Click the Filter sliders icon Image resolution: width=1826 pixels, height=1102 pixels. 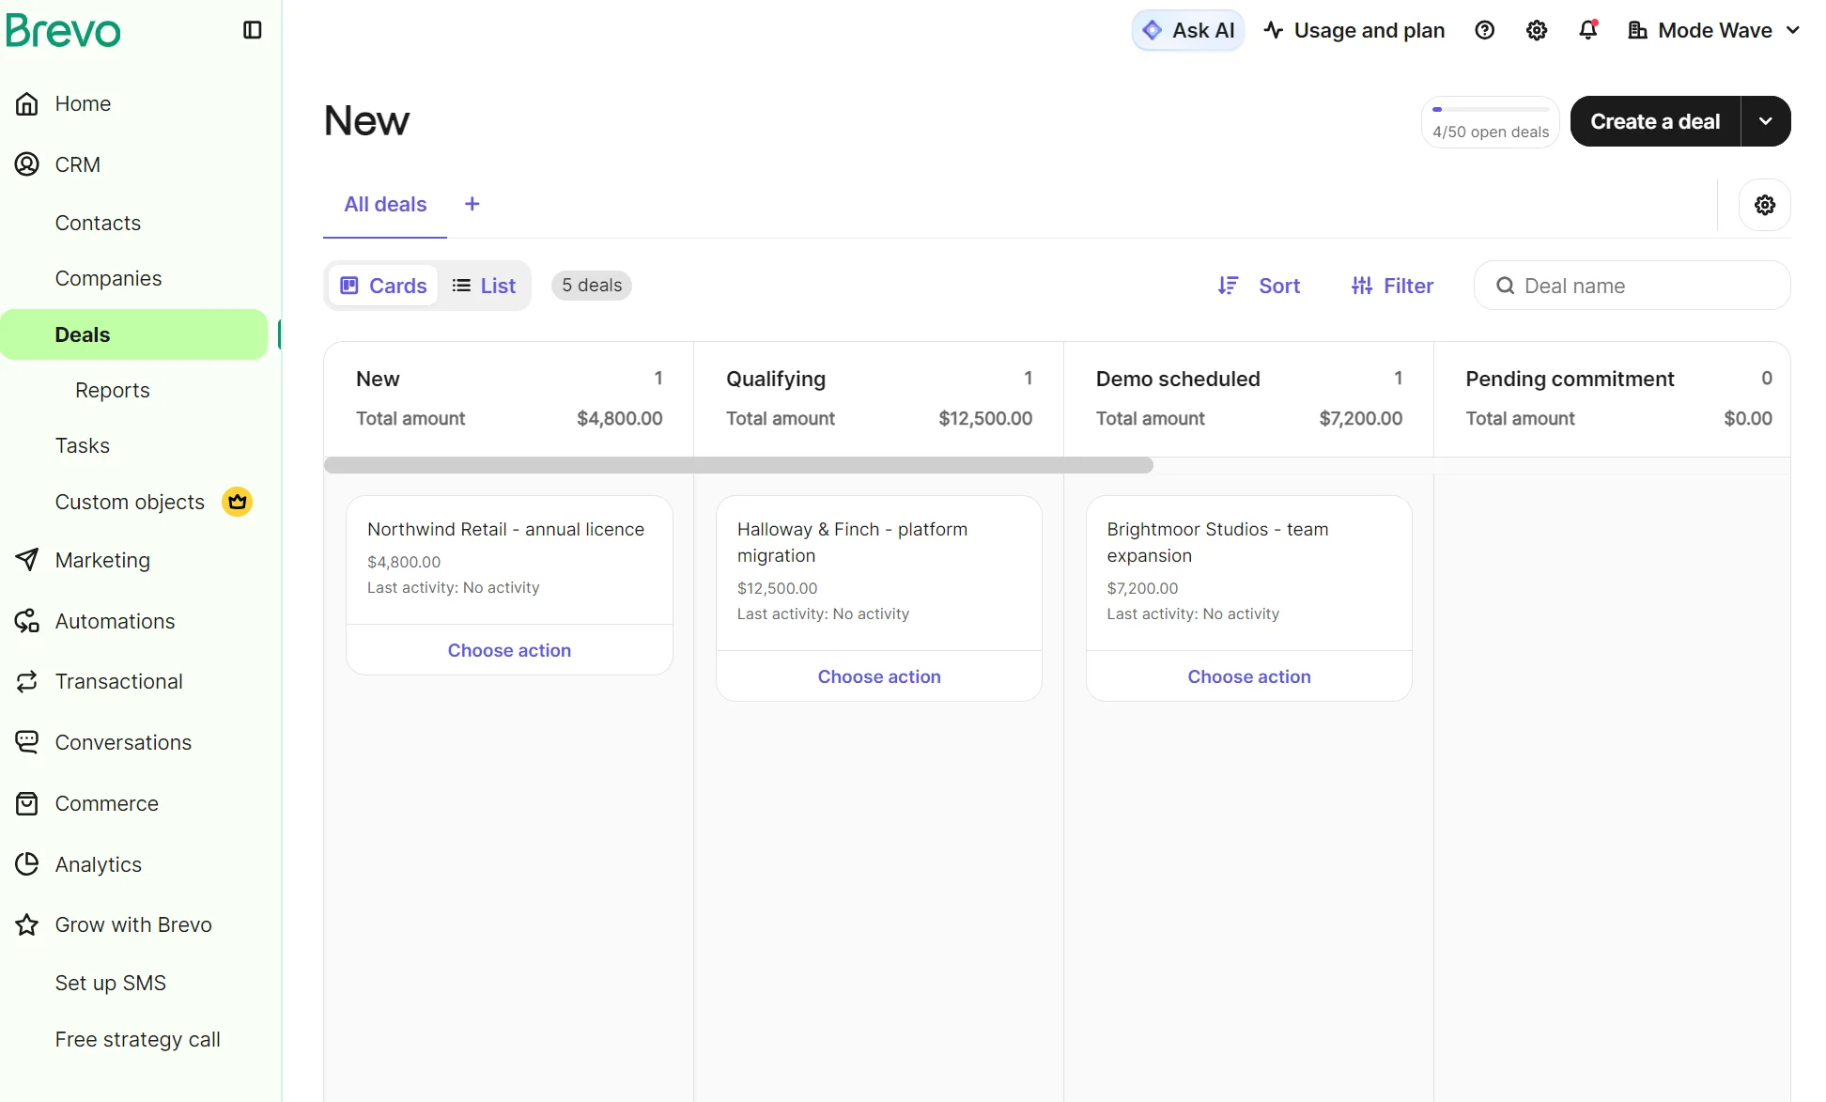(1362, 286)
